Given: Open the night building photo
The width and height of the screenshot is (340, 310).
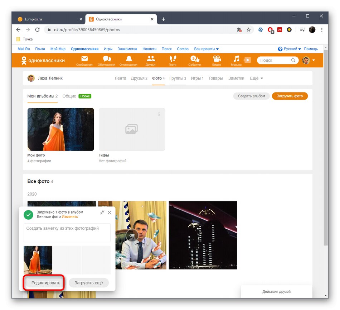Looking at the screenshot, I should (203, 235).
